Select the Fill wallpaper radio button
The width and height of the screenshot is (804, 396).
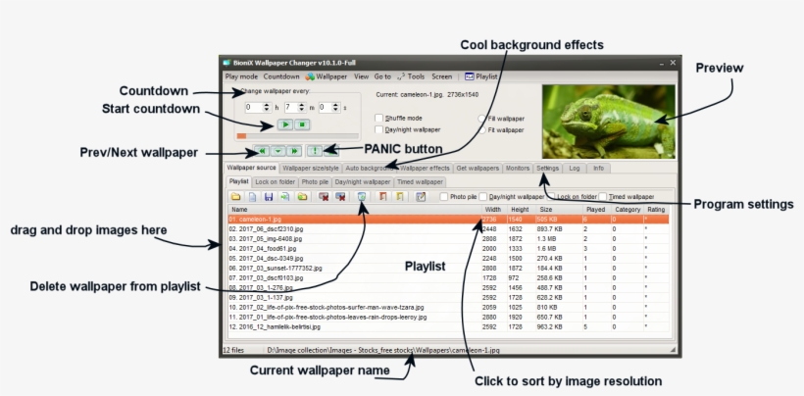[481, 119]
